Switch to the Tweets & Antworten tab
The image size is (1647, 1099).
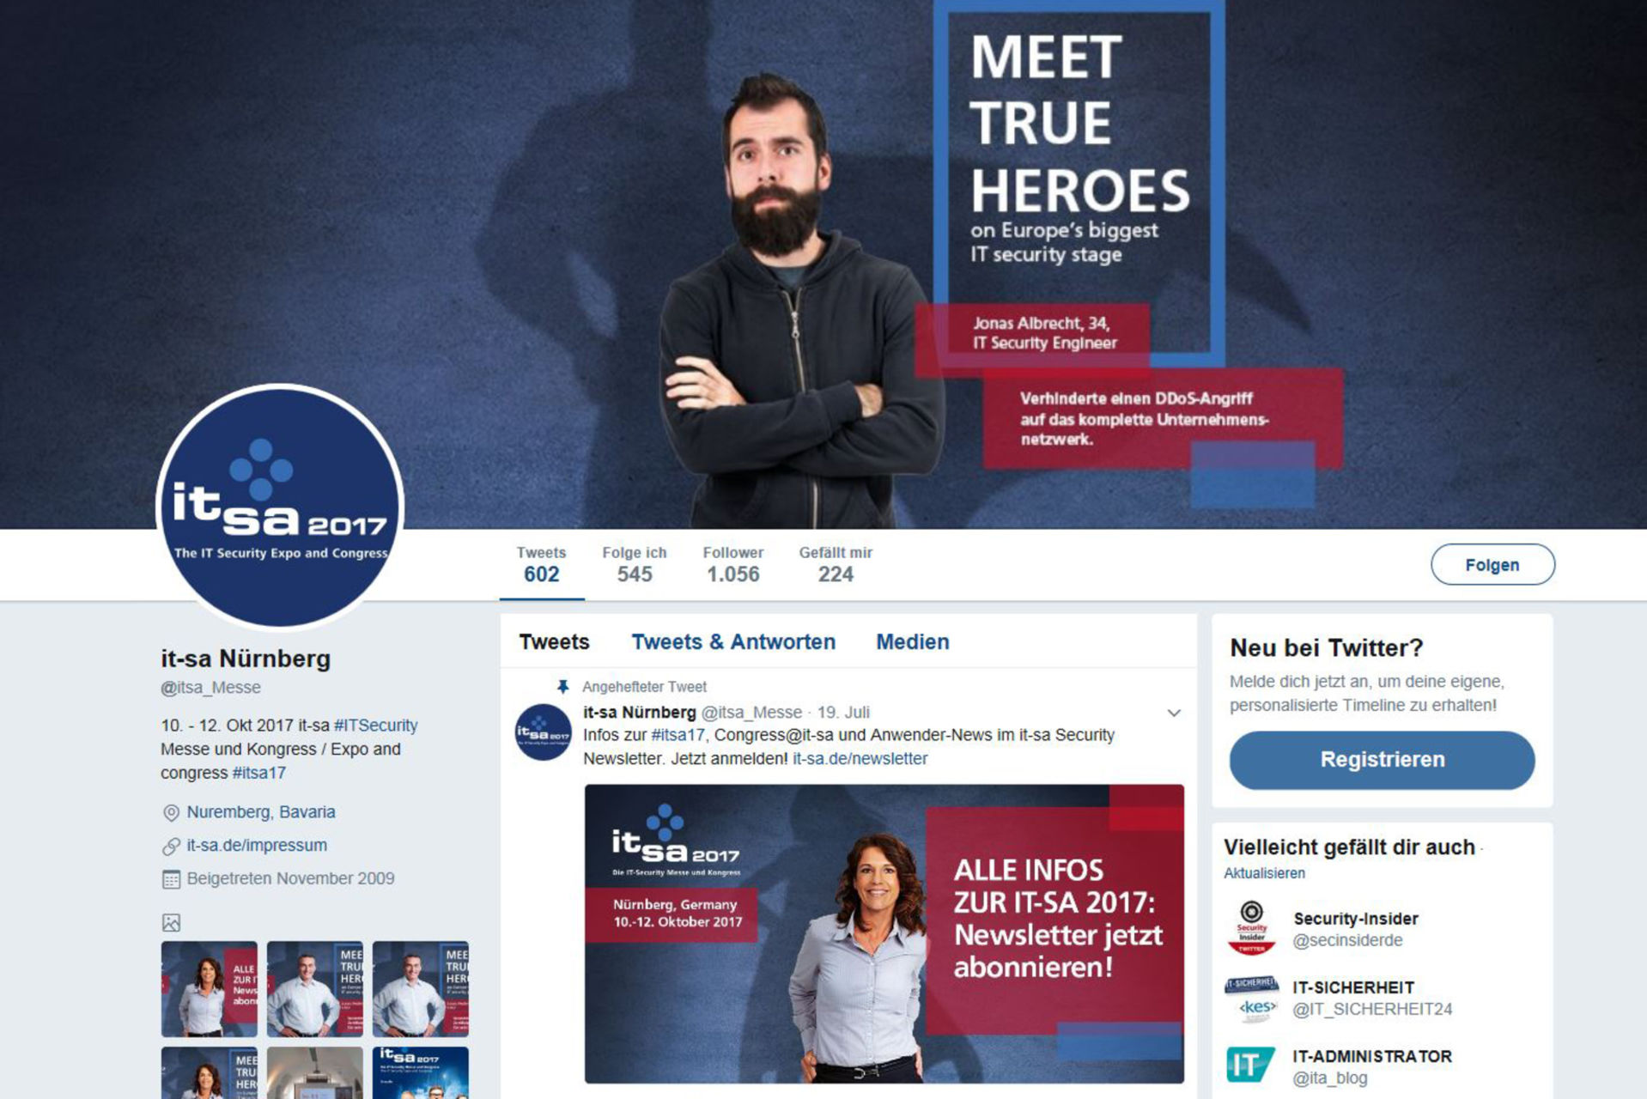click(733, 641)
